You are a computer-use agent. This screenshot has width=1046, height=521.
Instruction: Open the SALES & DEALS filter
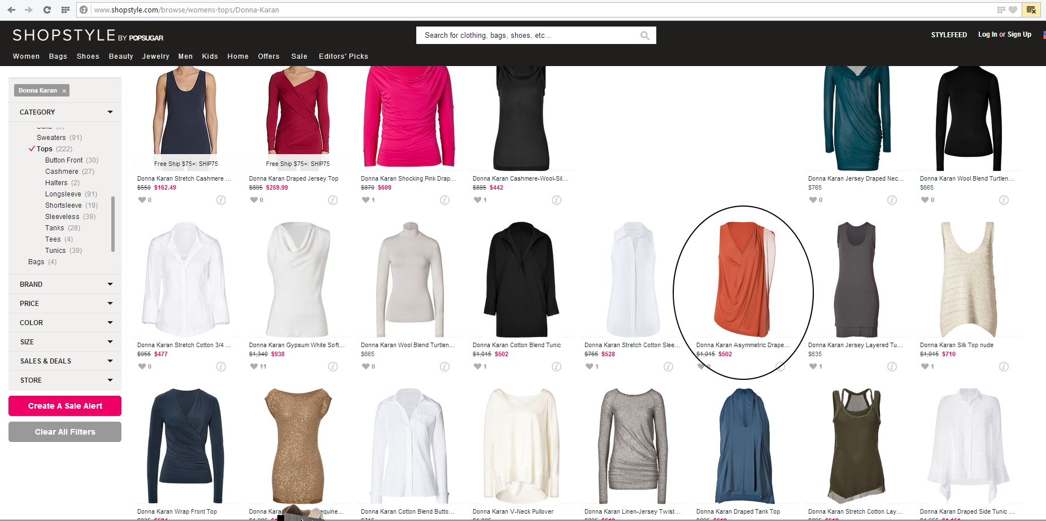[65, 361]
